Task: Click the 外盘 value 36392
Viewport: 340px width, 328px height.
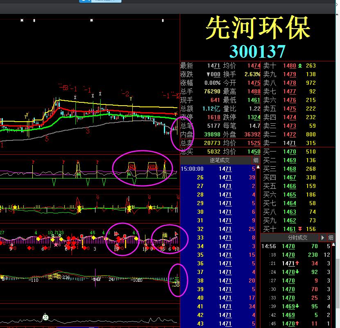Action: point(252,134)
